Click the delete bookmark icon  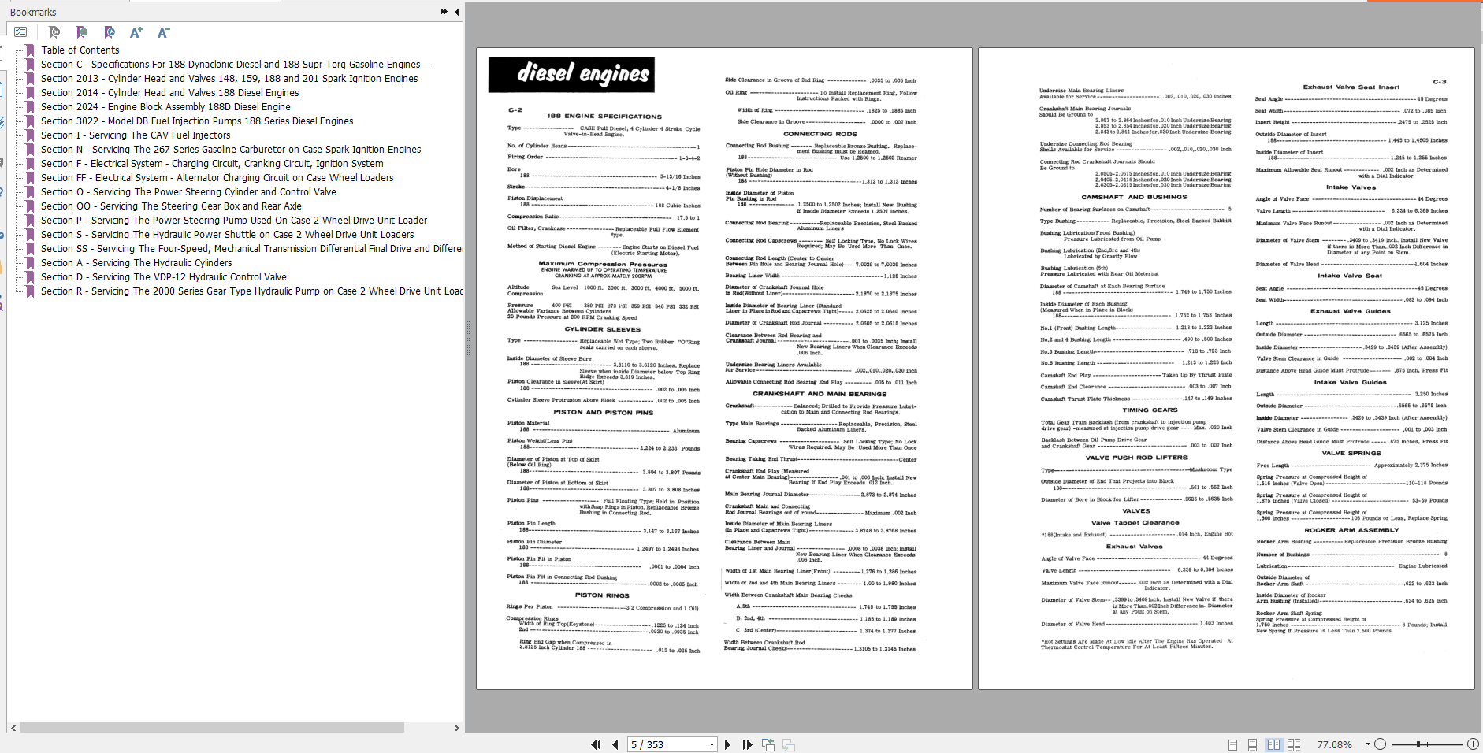[x=54, y=32]
